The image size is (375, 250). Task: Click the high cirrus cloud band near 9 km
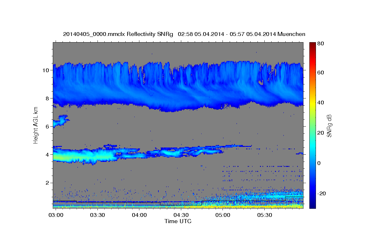coord(178,86)
